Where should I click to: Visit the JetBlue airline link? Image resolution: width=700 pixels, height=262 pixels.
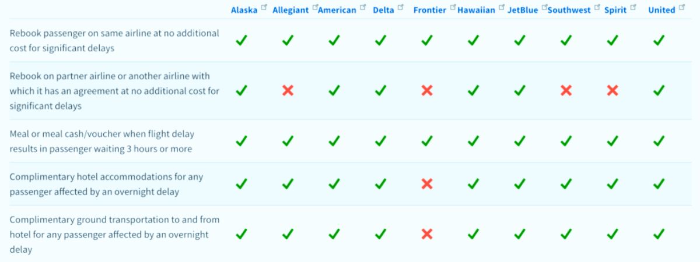[x=522, y=10]
